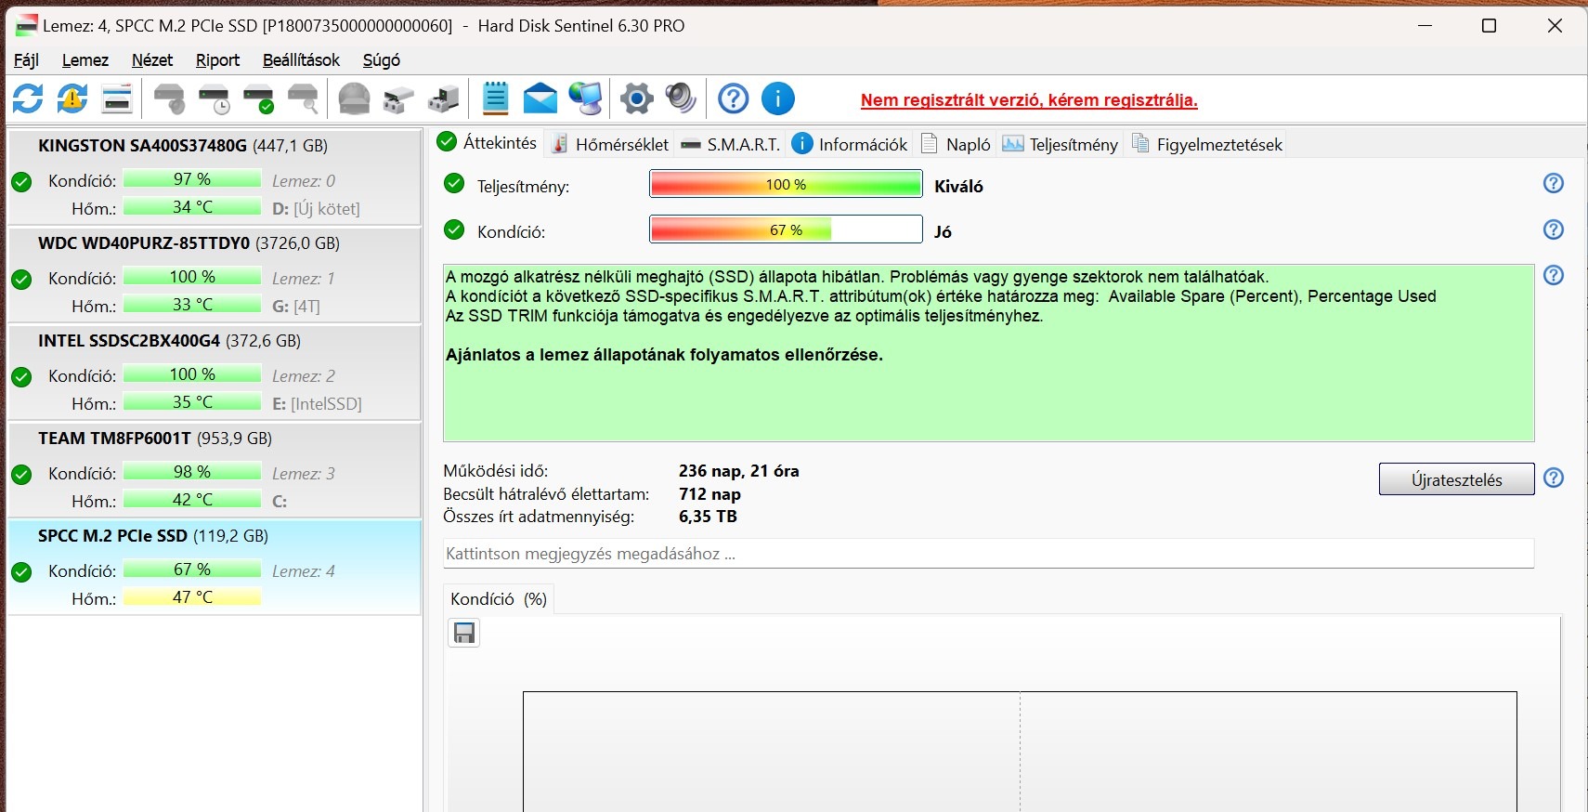The height and width of the screenshot is (812, 1588).
Task: Open the Fájl menu
Action: point(26,60)
